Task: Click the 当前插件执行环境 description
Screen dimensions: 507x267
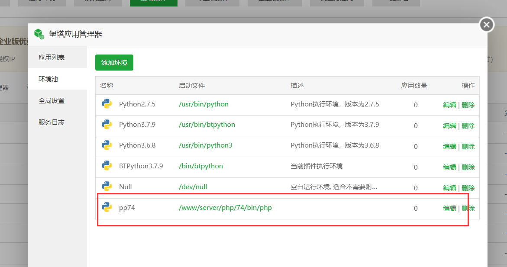Action: point(316,166)
